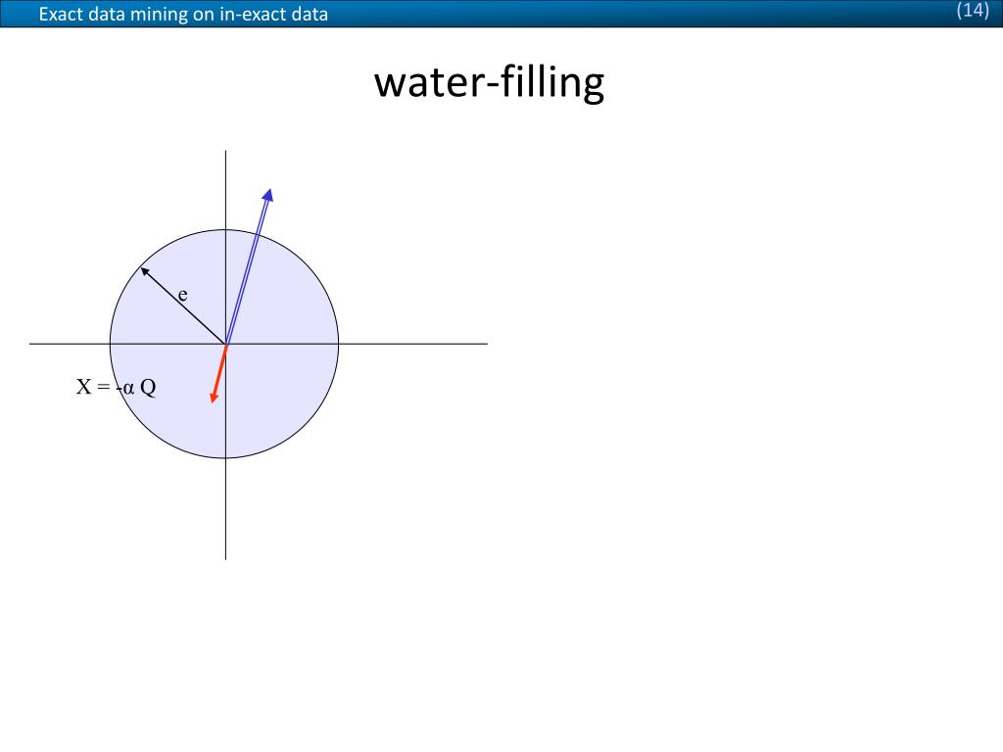Click the α symbol in the equation
The height and width of the screenshot is (752, 1003).
pos(128,388)
